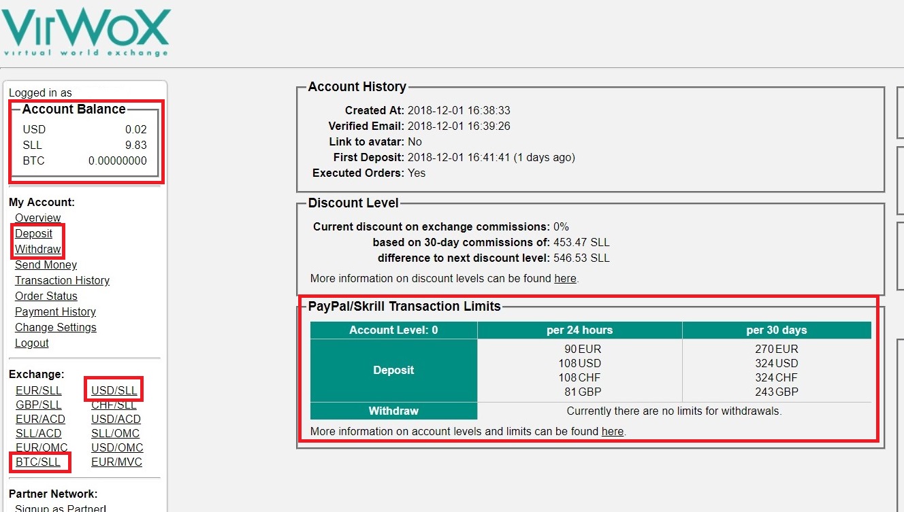Choose the SLL/ACD exchange pair

click(x=39, y=434)
